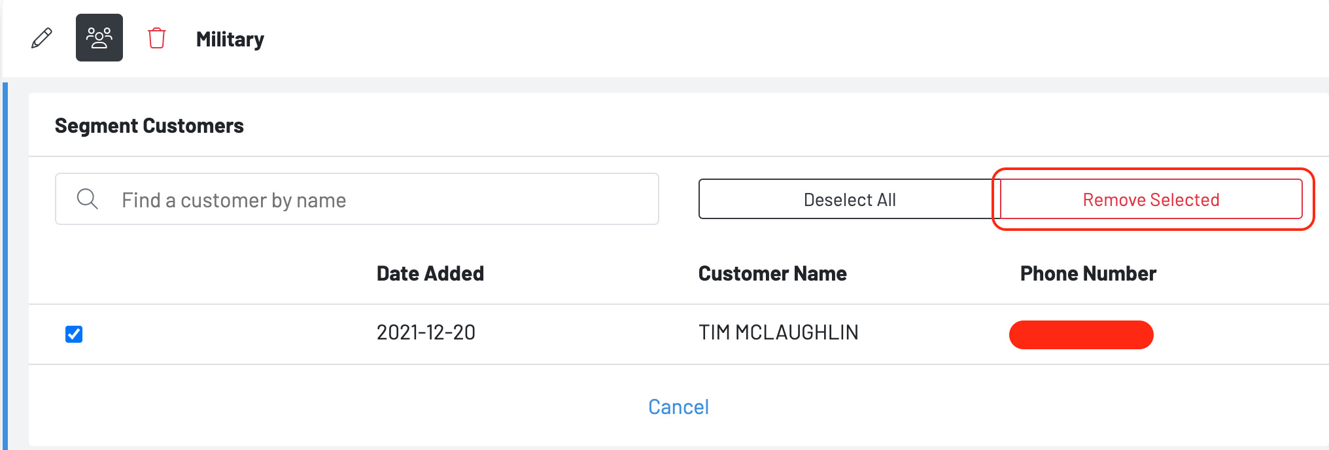Click the redacted phone number cell

click(x=1081, y=335)
